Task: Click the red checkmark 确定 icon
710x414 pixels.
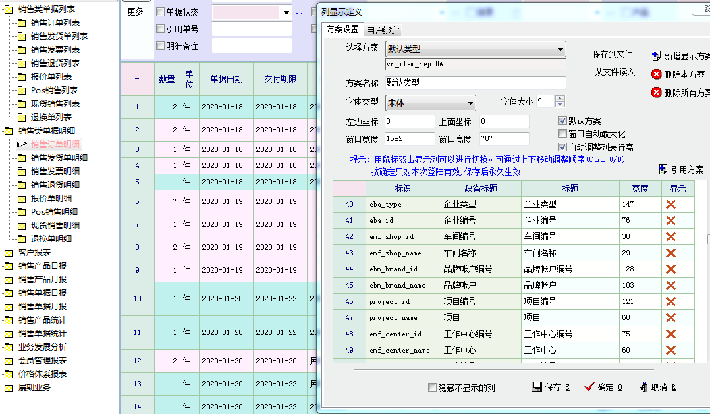Action: coord(589,387)
